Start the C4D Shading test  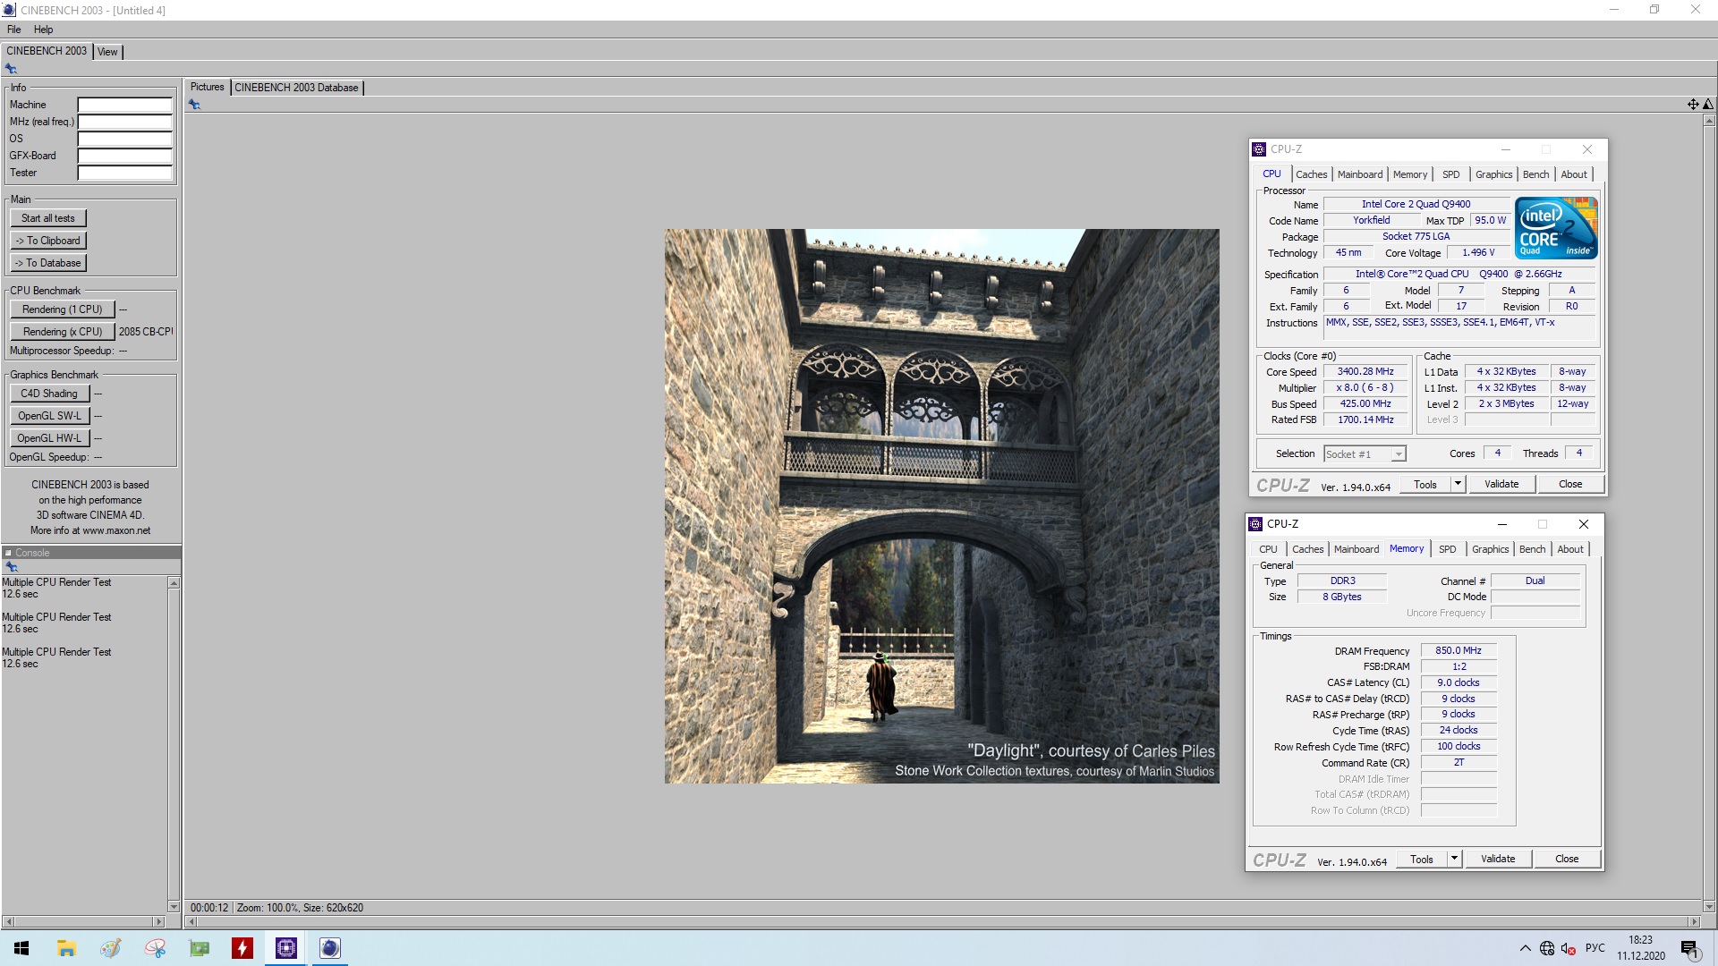point(49,394)
